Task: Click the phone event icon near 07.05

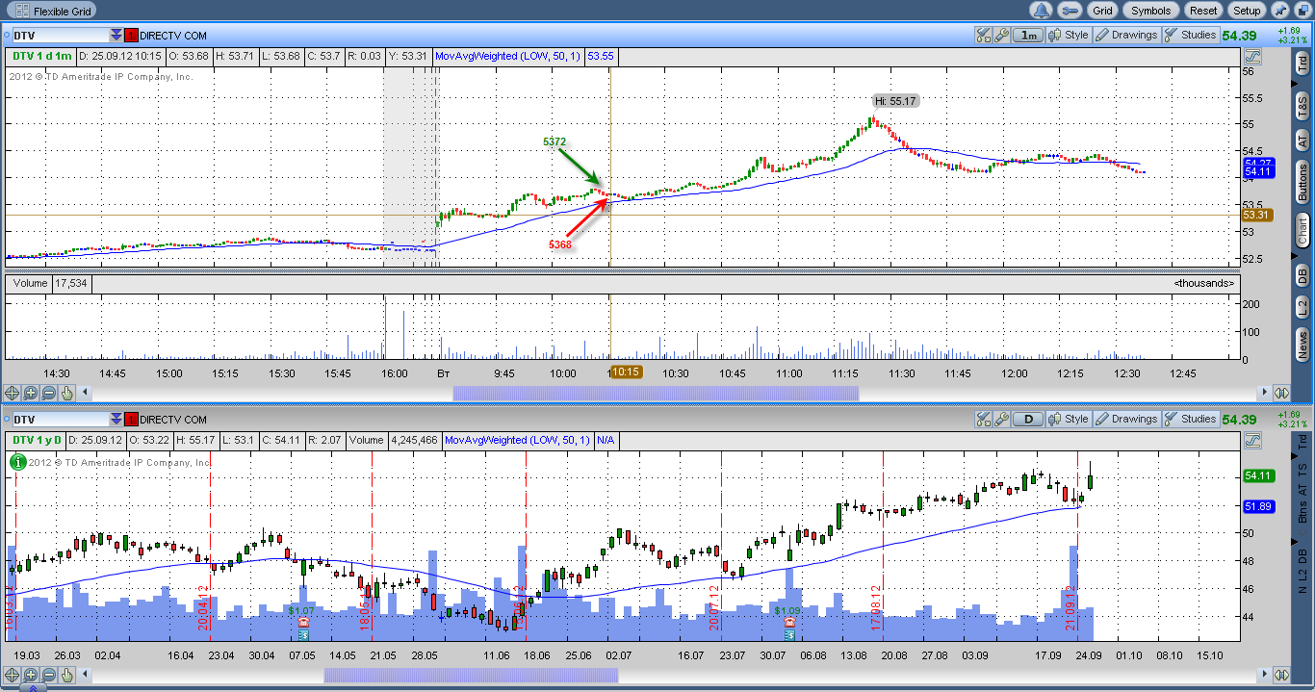Action: point(303,623)
